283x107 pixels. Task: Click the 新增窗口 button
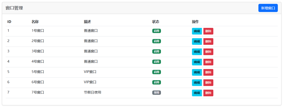tap(268, 8)
